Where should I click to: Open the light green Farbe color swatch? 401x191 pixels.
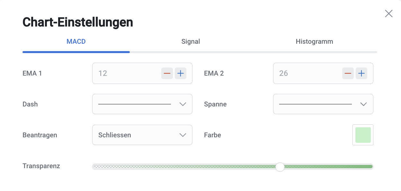363,135
